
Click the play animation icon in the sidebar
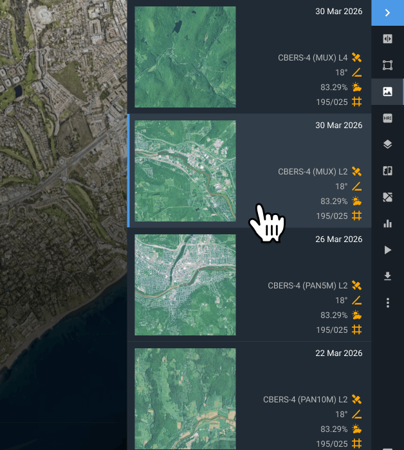tap(387, 250)
